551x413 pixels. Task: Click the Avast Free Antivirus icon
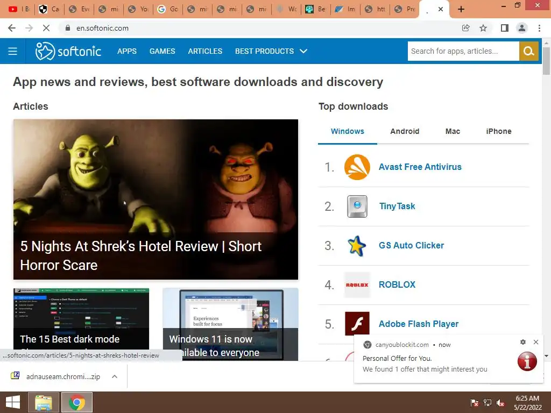(x=357, y=167)
